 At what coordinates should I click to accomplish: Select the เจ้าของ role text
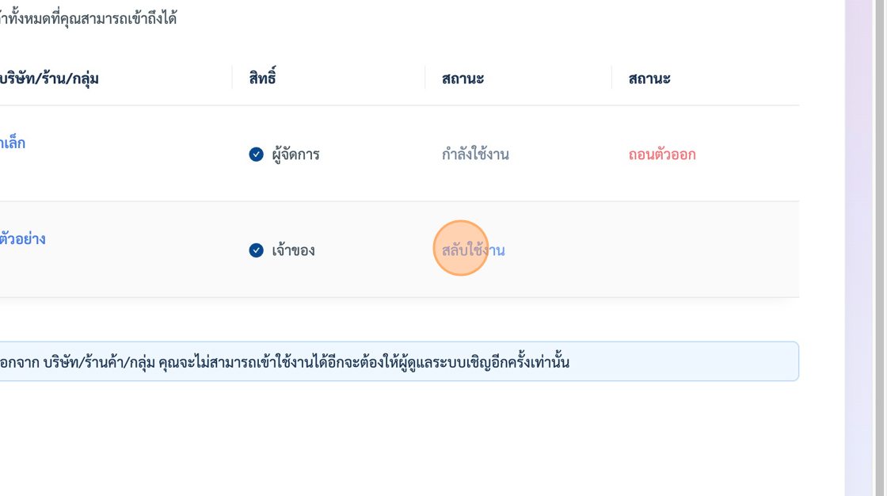(293, 250)
